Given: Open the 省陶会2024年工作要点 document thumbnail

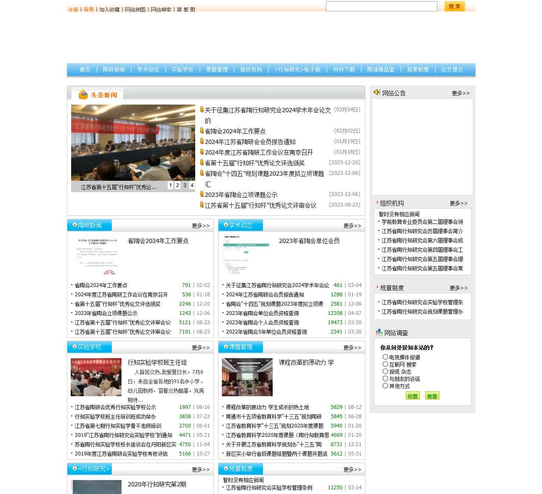Looking at the screenshot, I should point(97,255).
